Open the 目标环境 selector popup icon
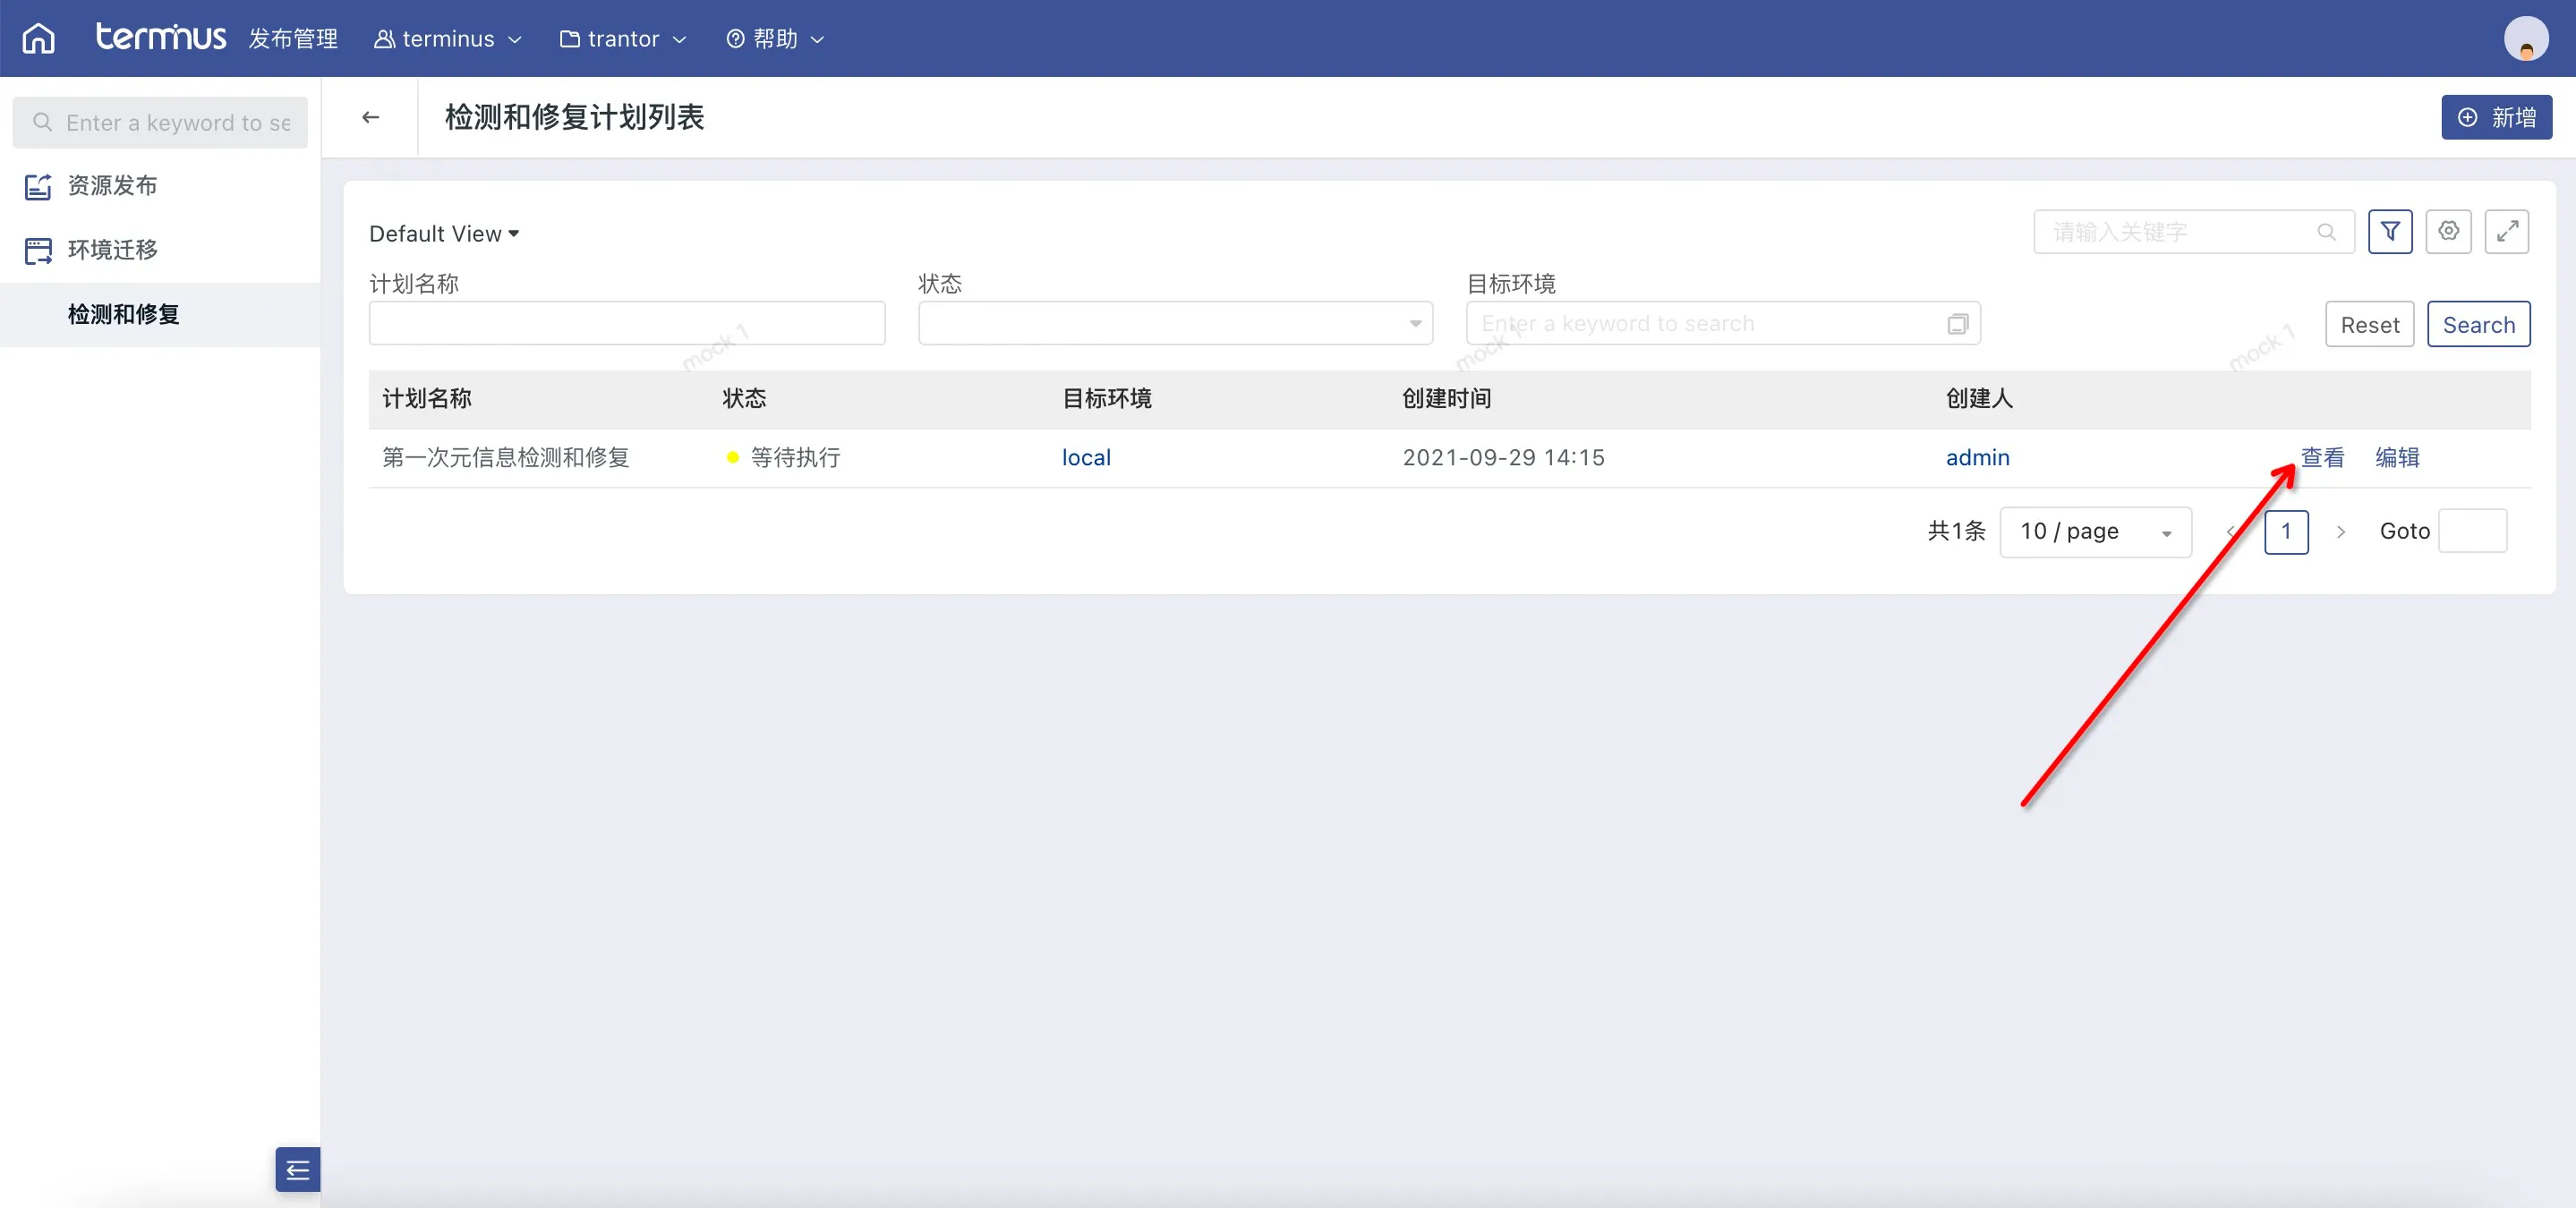 pyautogui.click(x=1957, y=324)
